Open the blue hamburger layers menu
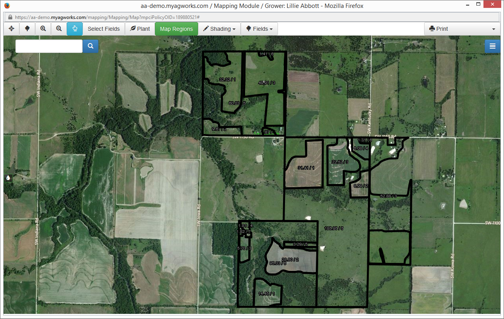This screenshot has height=319, width=504. tap(493, 46)
